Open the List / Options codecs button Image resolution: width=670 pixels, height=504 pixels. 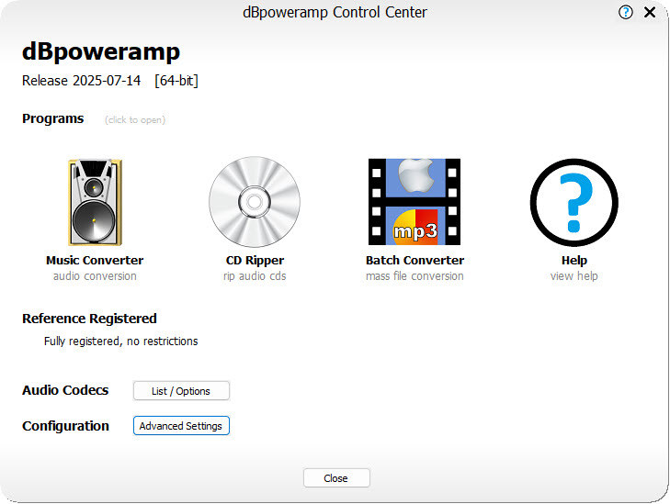[181, 391]
